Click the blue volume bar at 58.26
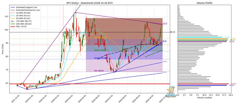 point(202,85)
